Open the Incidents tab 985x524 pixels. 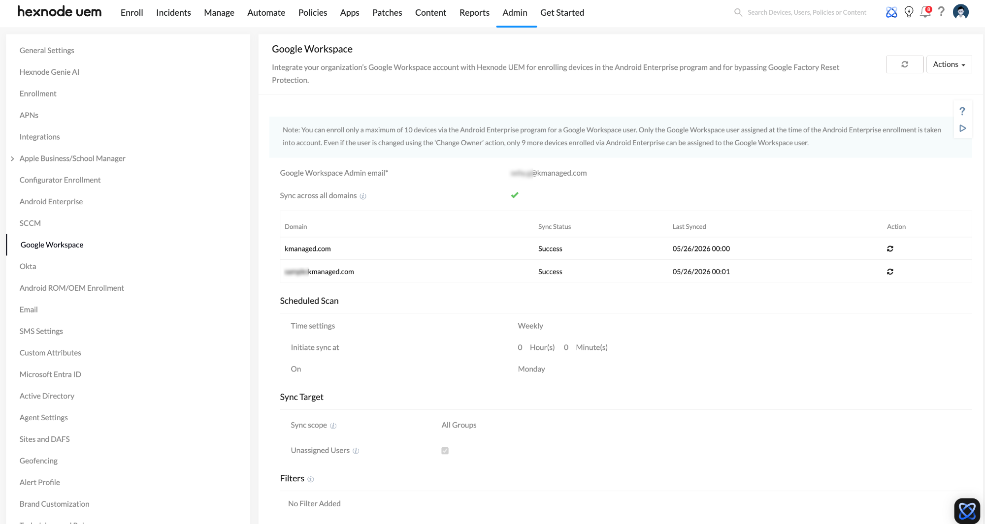173,13
